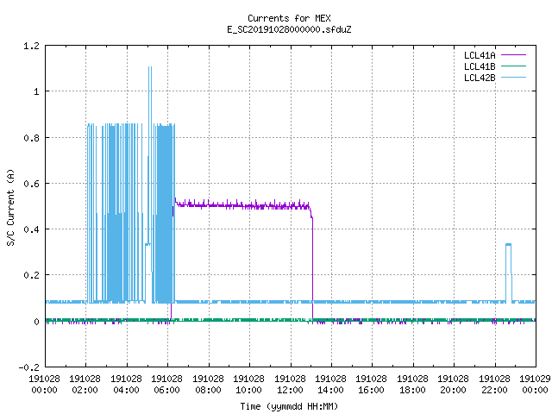Click the LCL41A legend label
The height and width of the screenshot is (414, 552).
pos(480,55)
